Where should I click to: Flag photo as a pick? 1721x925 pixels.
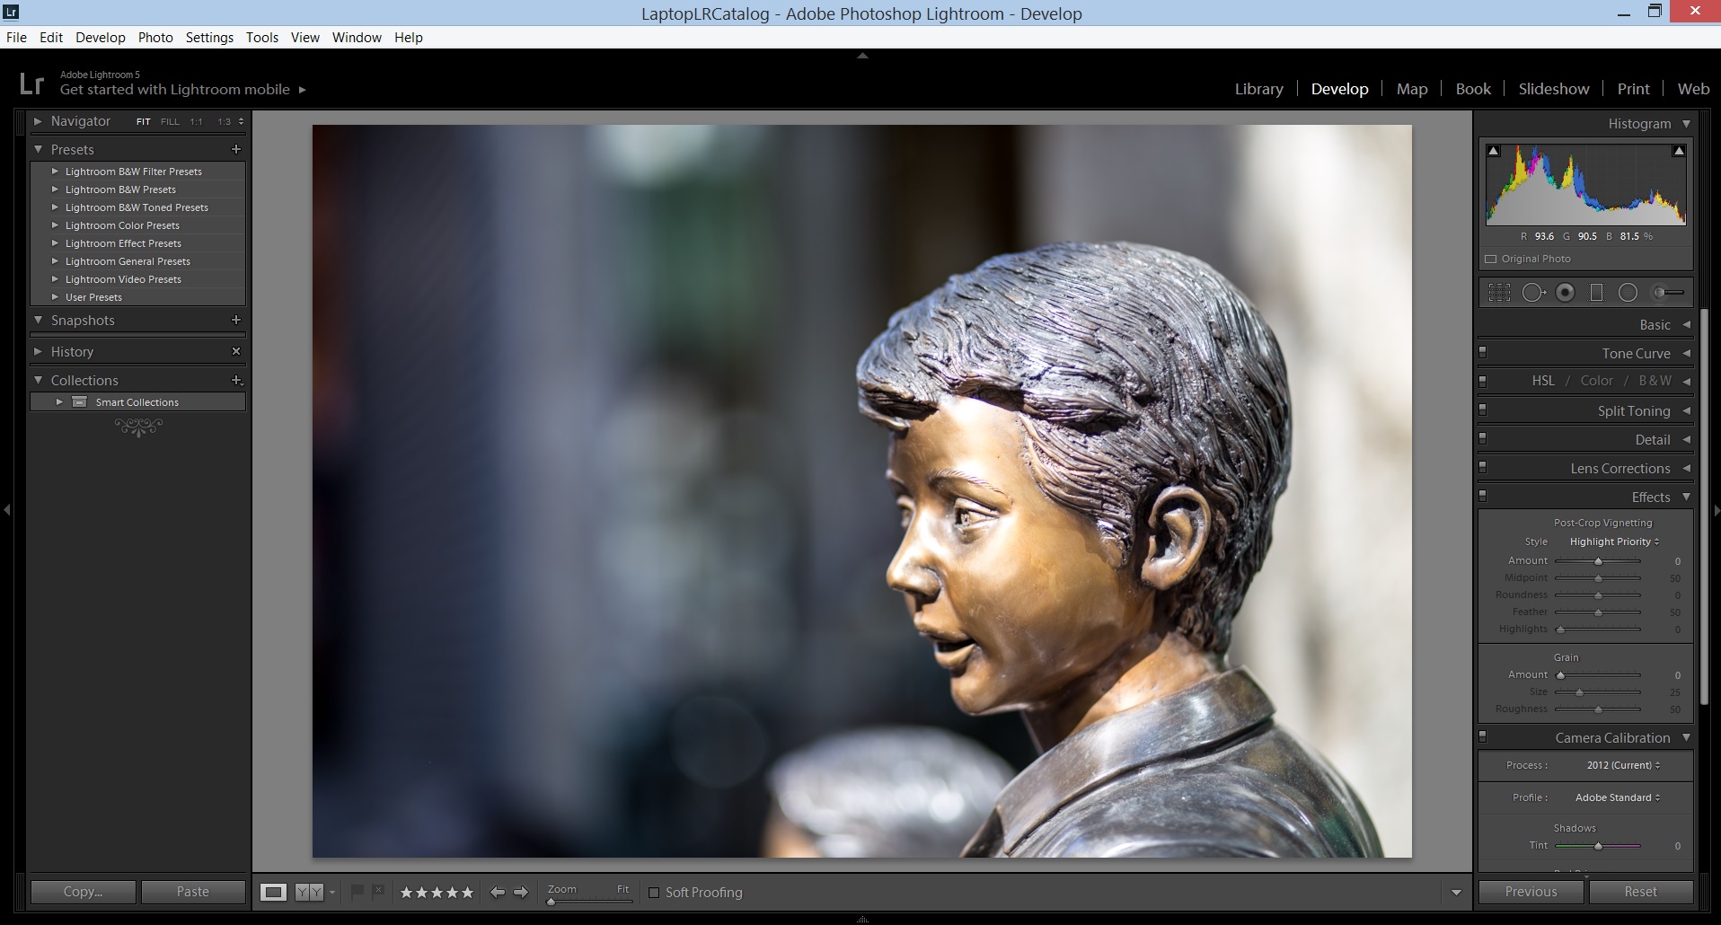[357, 891]
